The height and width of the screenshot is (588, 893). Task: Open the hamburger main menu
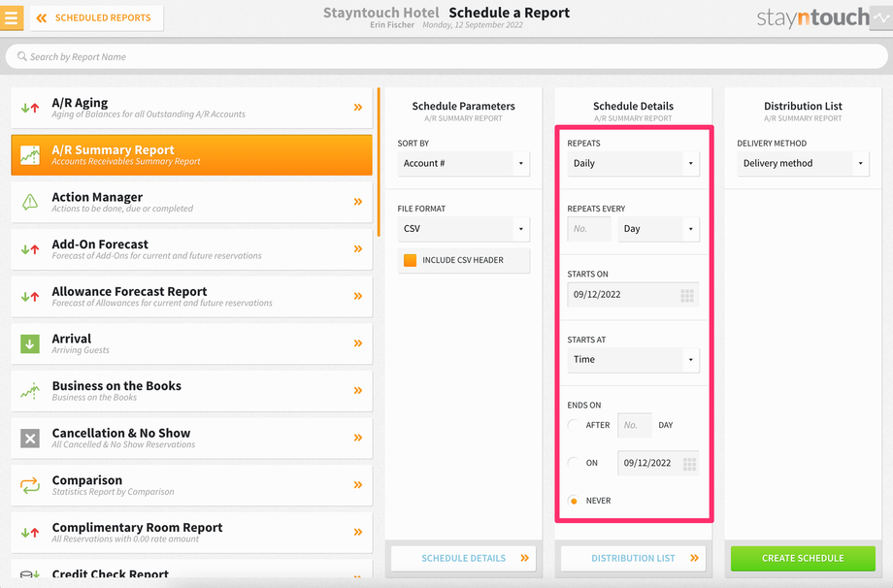point(12,17)
